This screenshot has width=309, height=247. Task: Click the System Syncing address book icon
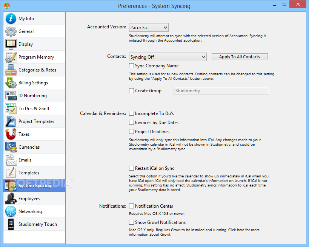click(11, 186)
